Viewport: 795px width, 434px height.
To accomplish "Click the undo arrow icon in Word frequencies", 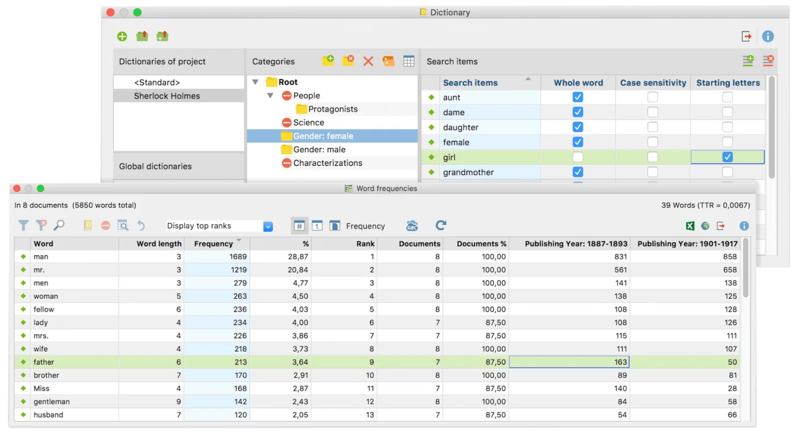I will pyautogui.click(x=141, y=225).
